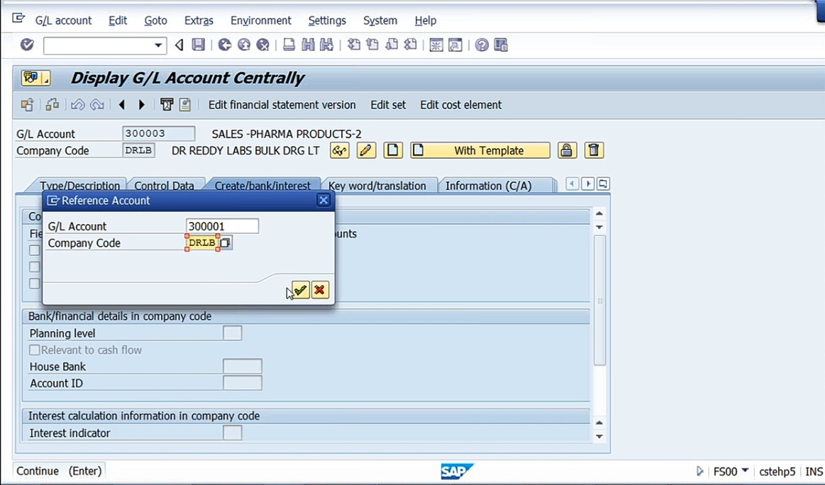825x485 pixels.
Task: Open the G/L account menu
Action: tap(63, 21)
